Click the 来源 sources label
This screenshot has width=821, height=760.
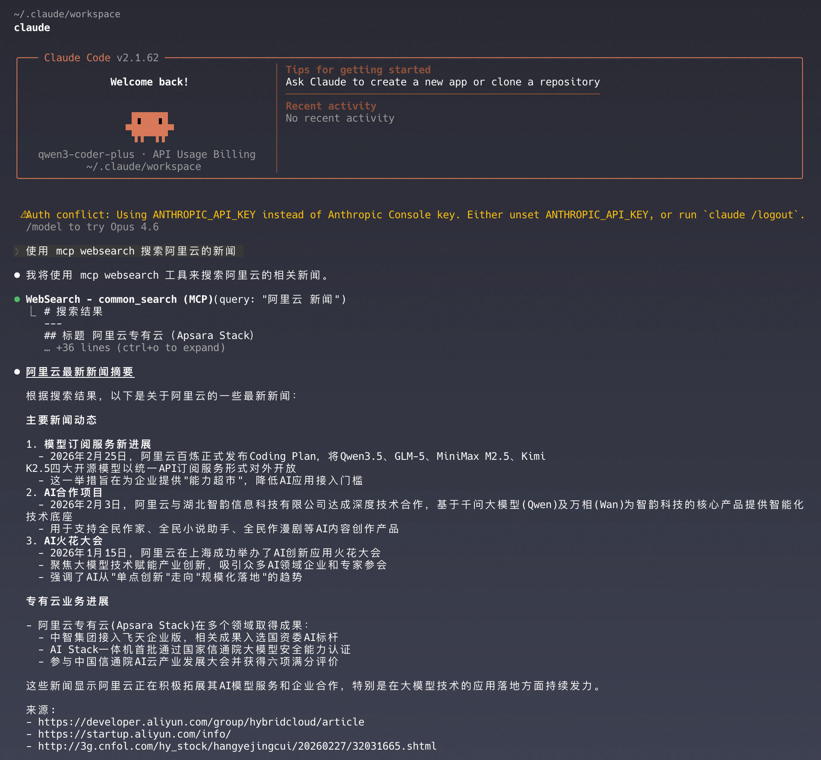(41, 710)
